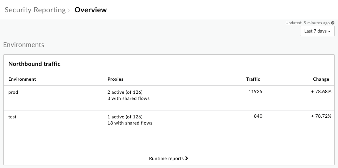Click the Change column header
338x168 pixels.
(321, 79)
